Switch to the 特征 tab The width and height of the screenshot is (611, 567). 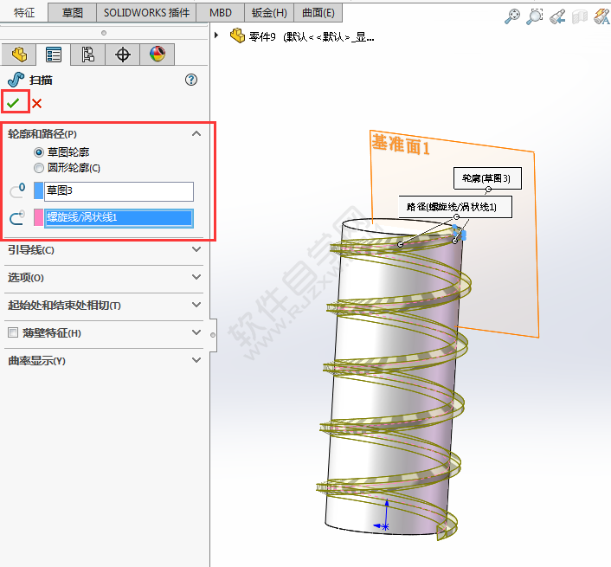coord(24,12)
